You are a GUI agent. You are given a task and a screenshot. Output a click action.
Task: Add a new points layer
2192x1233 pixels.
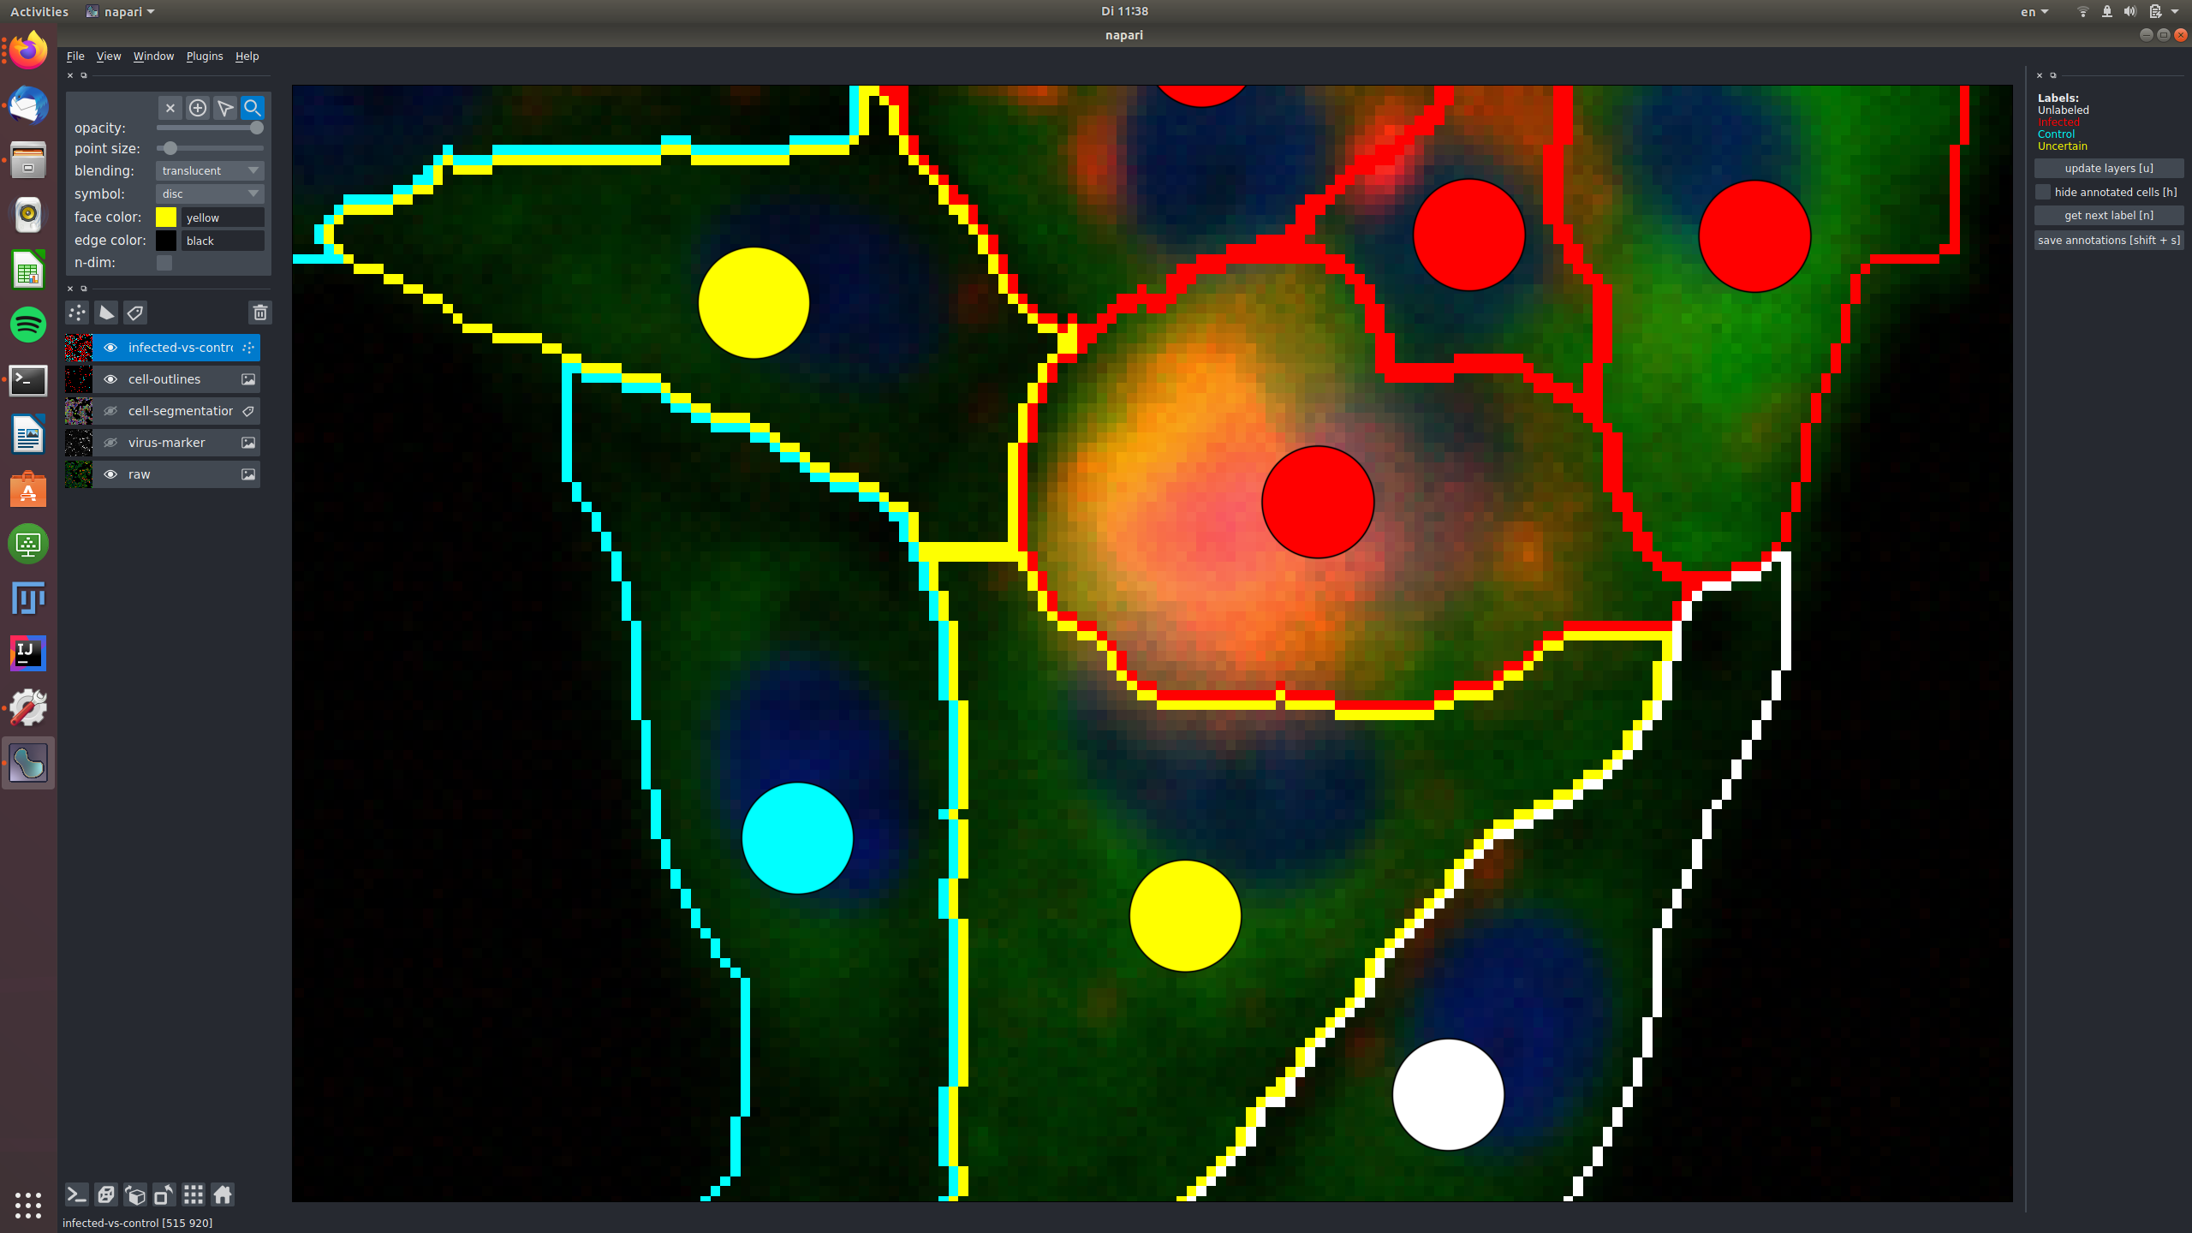(77, 313)
